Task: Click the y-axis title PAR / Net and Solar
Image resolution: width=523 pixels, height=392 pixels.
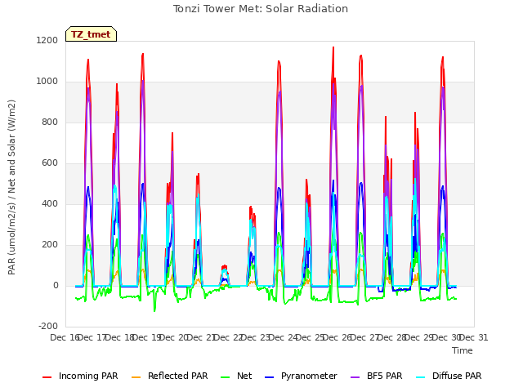Action: tap(11, 187)
